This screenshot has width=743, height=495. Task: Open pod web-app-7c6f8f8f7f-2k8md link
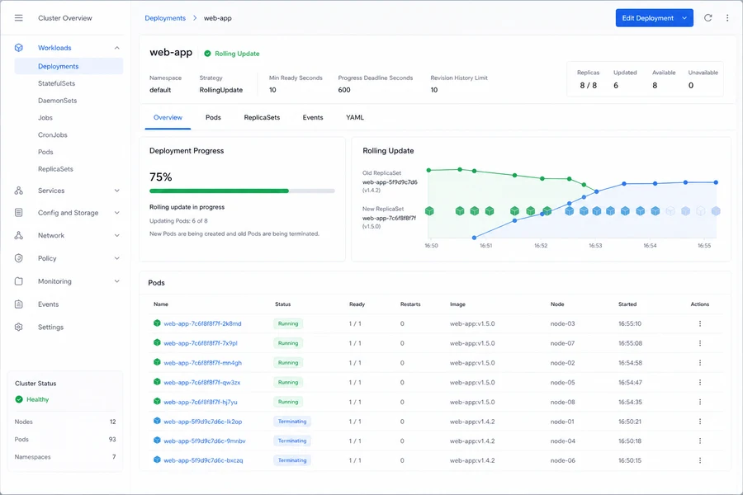pyautogui.click(x=202, y=323)
